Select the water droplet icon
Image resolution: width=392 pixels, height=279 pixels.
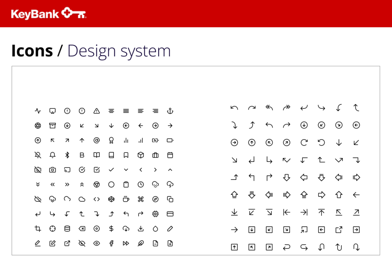tap(155, 229)
